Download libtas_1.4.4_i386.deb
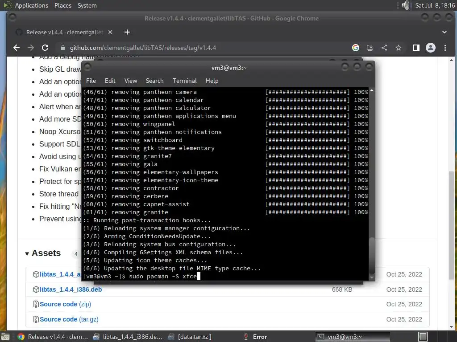The height and width of the screenshot is (342, 457). (x=71, y=289)
